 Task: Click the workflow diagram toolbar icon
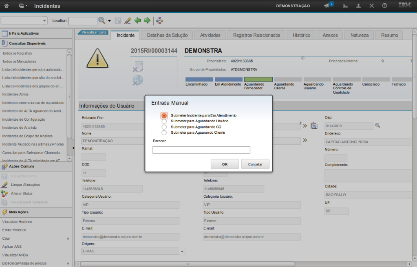[159, 20]
